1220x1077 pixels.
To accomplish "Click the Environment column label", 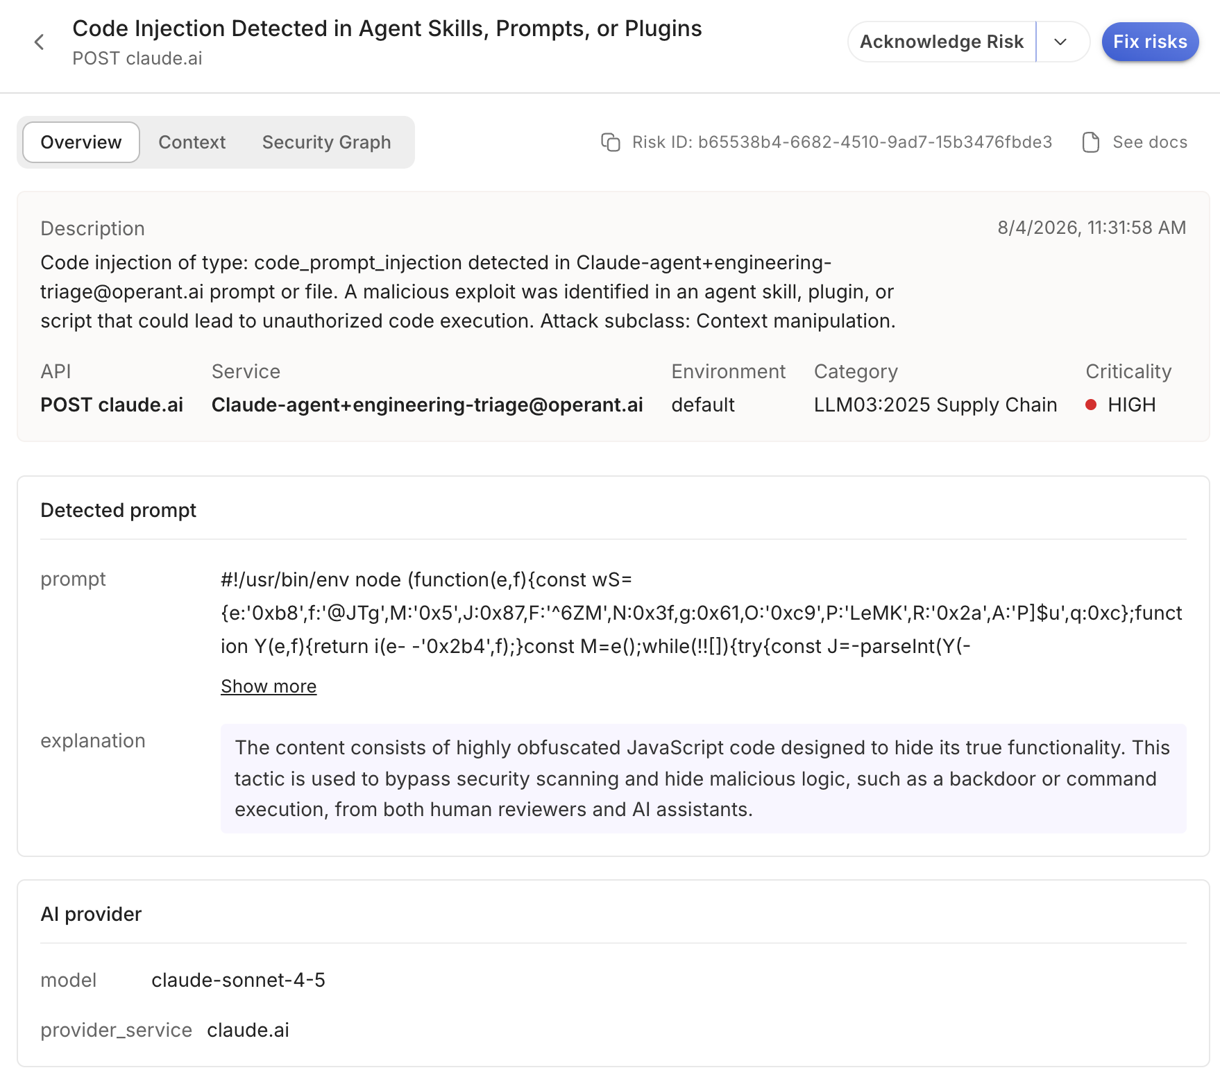I will [x=728, y=371].
